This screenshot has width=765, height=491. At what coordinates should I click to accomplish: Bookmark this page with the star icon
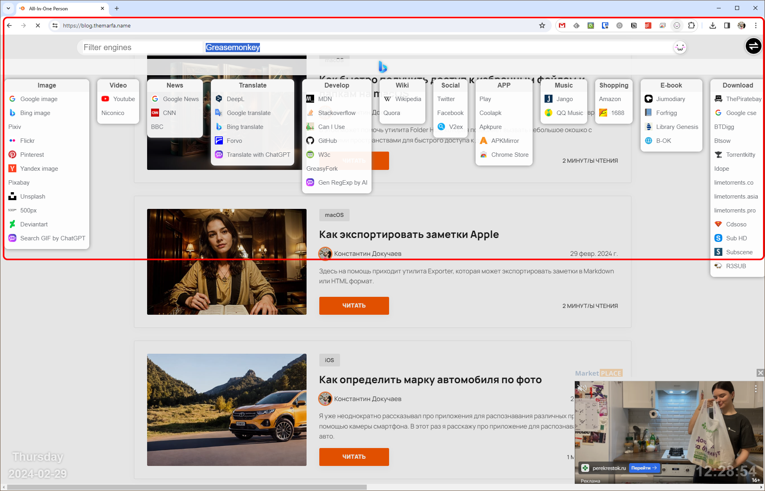542,25
